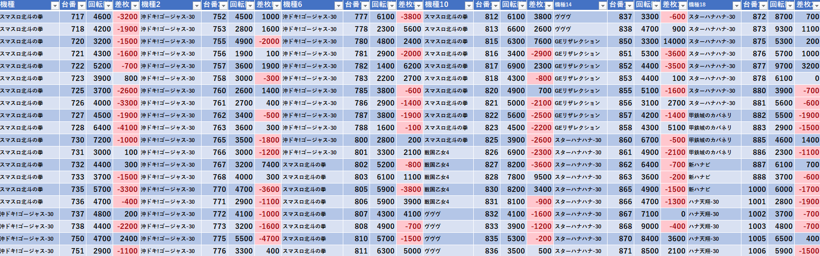This screenshot has width=820, height=256.
Task: Select the 6500 回転 cell in row 1005
Action: pos(781,239)
